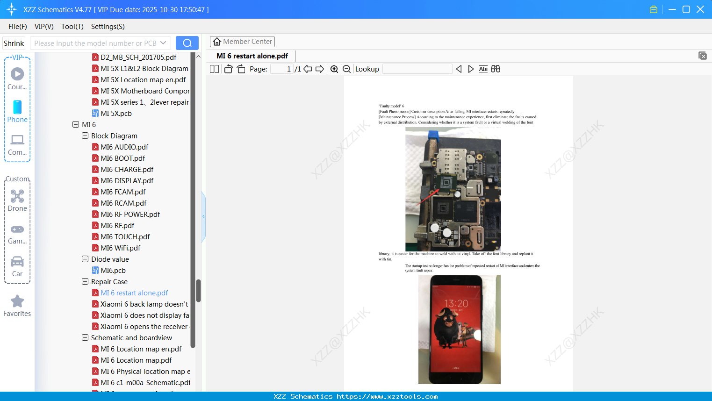712x401 pixels.
Task: Open the Car sidebar category
Action: (17, 266)
